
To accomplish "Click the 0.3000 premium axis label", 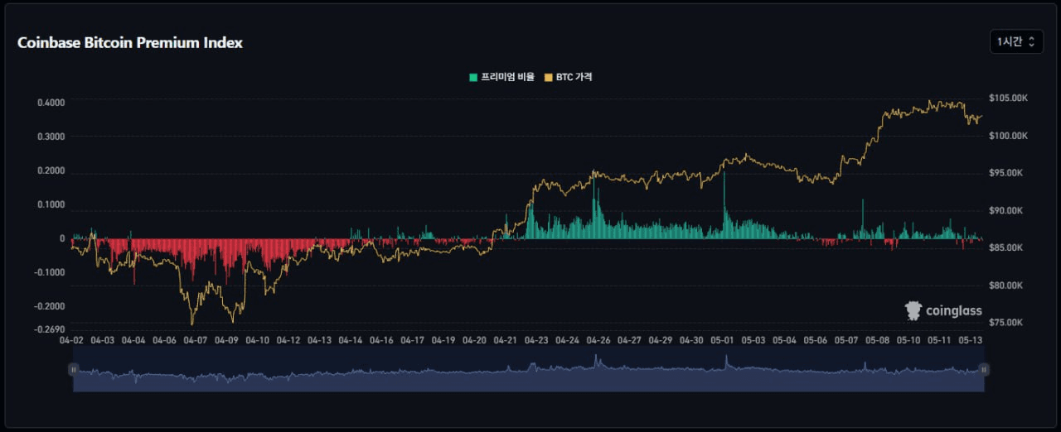I will 51,137.
